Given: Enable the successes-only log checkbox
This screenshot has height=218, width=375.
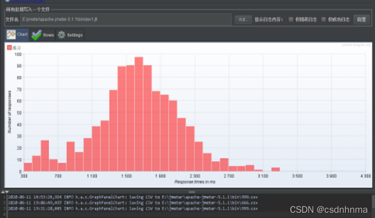Looking at the screenshot, I should point(323,20).
